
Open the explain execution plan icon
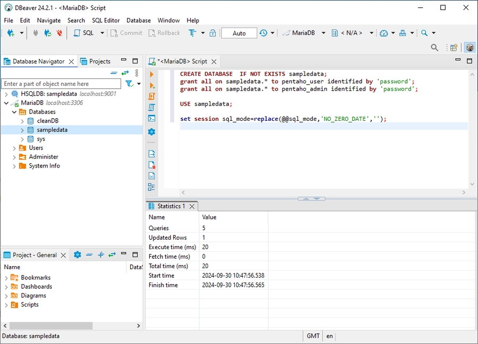[151, 107]
